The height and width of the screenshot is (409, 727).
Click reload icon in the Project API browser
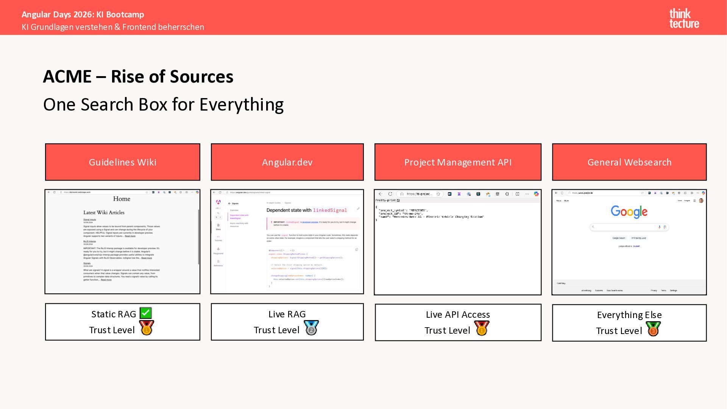coord(390,194)
